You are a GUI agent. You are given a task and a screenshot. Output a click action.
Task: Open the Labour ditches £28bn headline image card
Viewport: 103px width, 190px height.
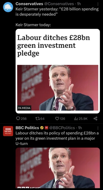point(58,71)
